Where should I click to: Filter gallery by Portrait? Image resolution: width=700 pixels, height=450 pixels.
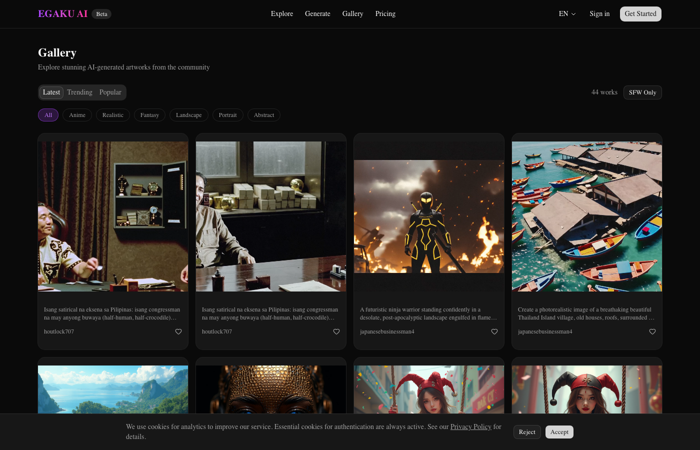click(228, 115)
